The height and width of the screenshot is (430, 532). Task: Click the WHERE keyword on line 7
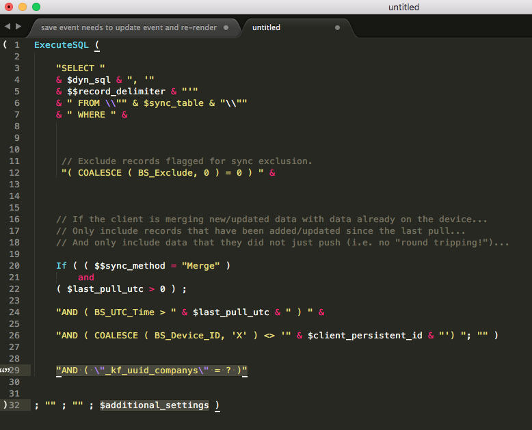point(92,115)
